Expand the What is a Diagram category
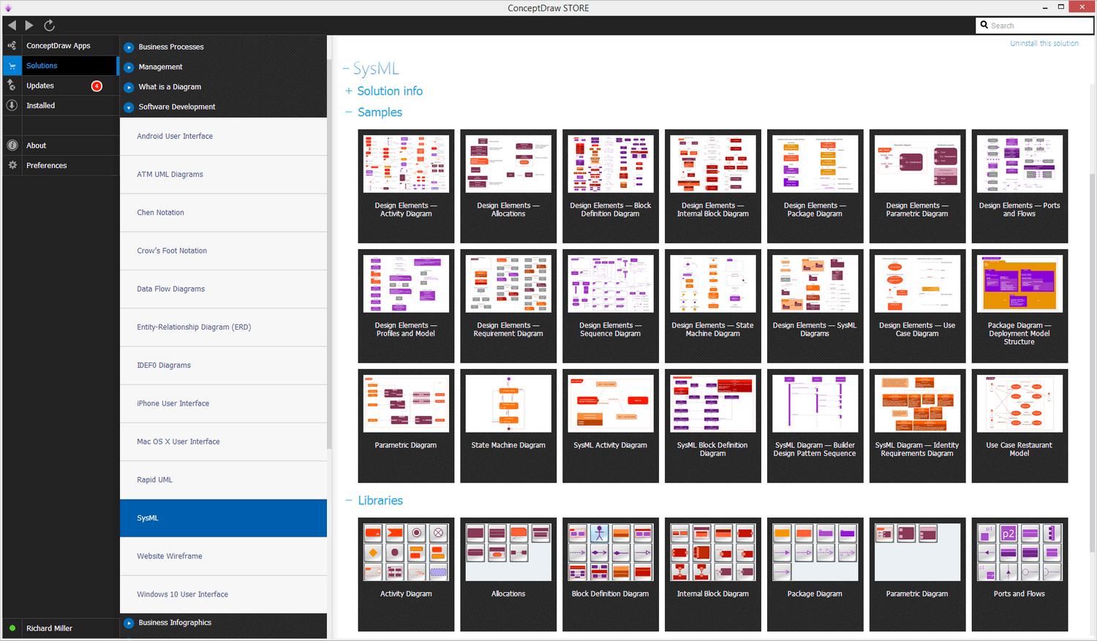The height and width of the screenshot is (641, 1097). [129, 87]
